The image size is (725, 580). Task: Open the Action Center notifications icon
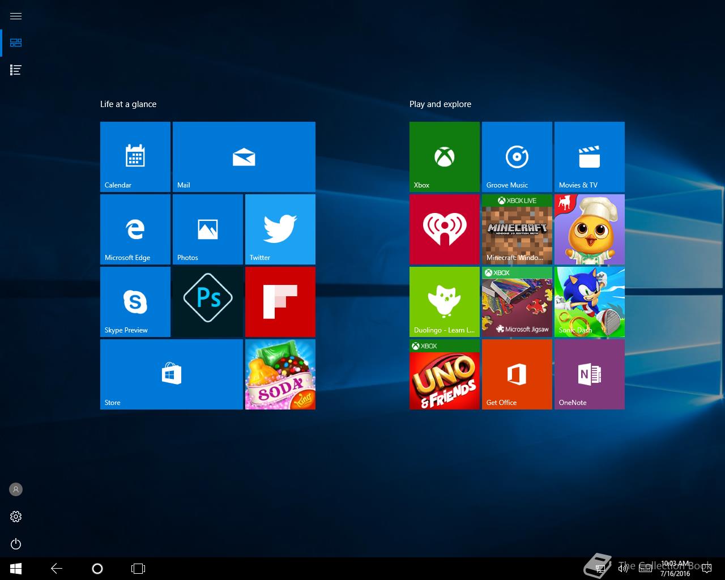[x=708, y=569]
